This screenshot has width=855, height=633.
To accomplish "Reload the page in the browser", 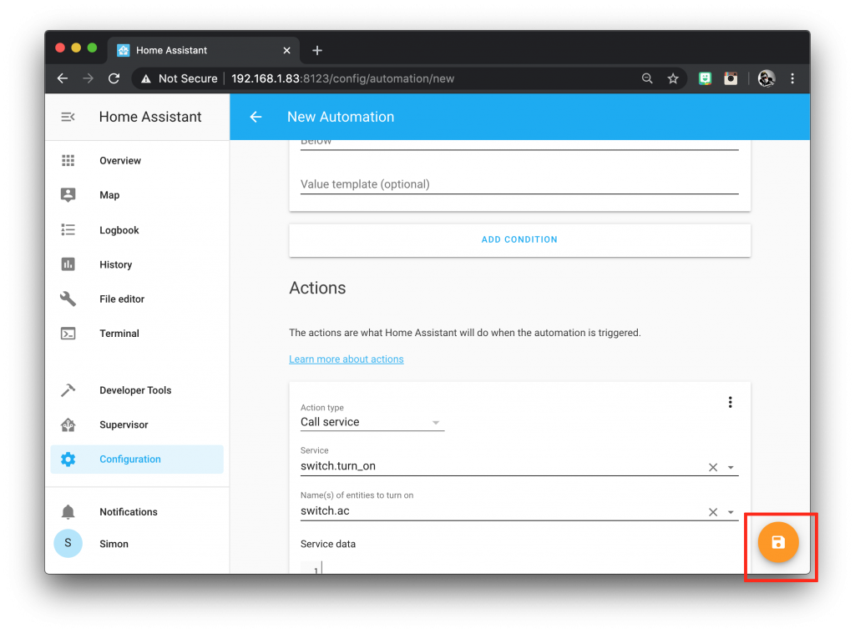I will pyautogui.click(x=114, y=78).
